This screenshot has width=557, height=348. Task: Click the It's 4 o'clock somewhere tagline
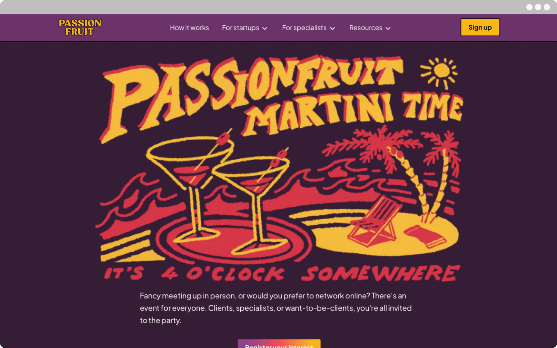(281, 273)
